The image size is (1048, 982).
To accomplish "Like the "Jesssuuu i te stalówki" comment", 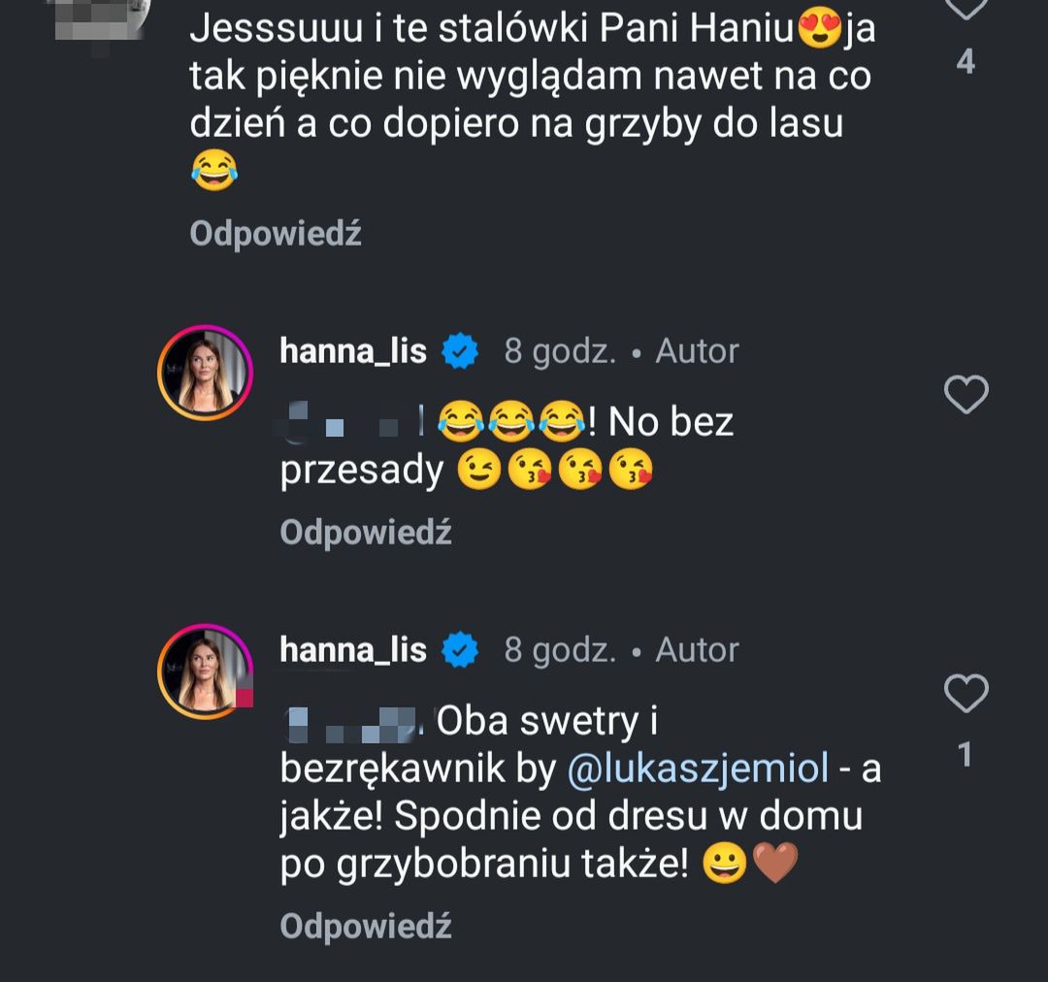I will [966, 8].
